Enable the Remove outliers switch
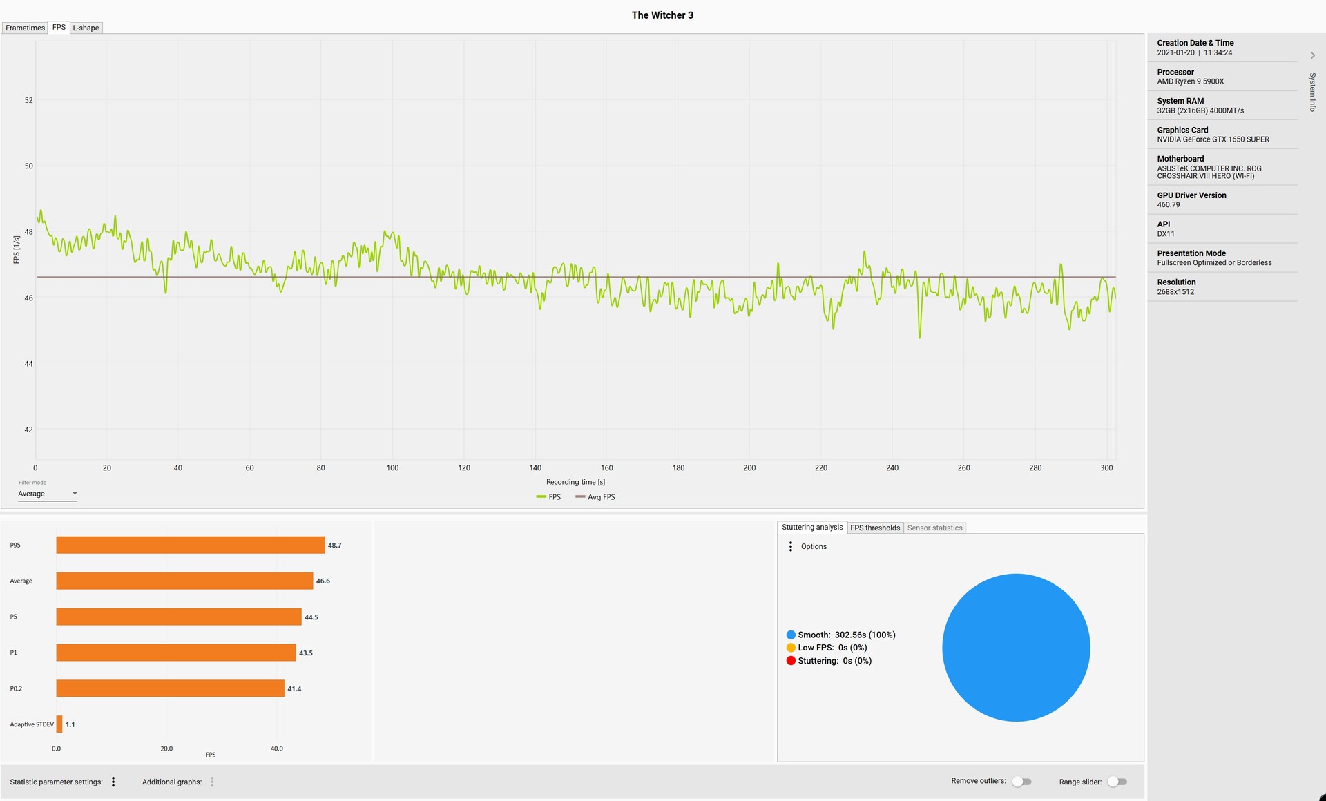 tap(1021, 782)
